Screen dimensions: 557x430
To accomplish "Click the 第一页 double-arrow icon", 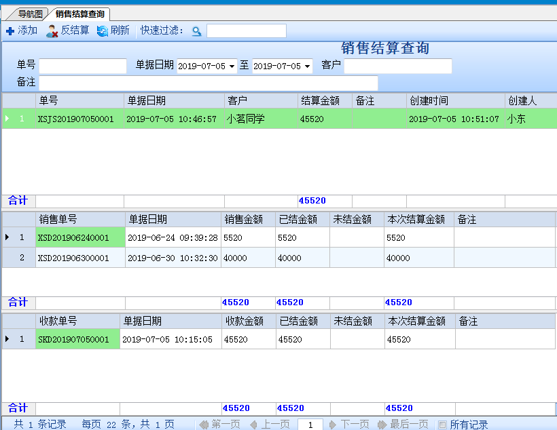I will pos(204,425).
